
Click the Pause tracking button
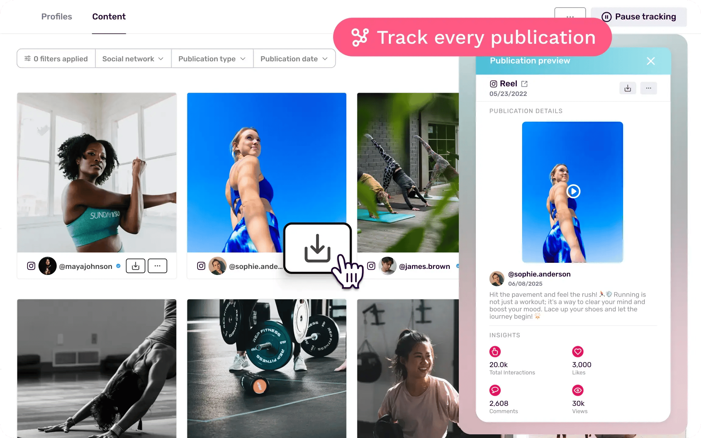[x=639, y=17]
